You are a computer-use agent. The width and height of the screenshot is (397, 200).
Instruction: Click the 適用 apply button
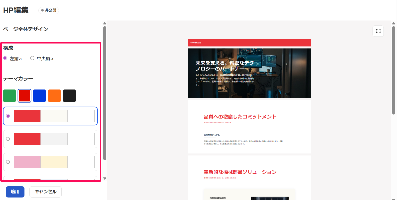point(15,192)
